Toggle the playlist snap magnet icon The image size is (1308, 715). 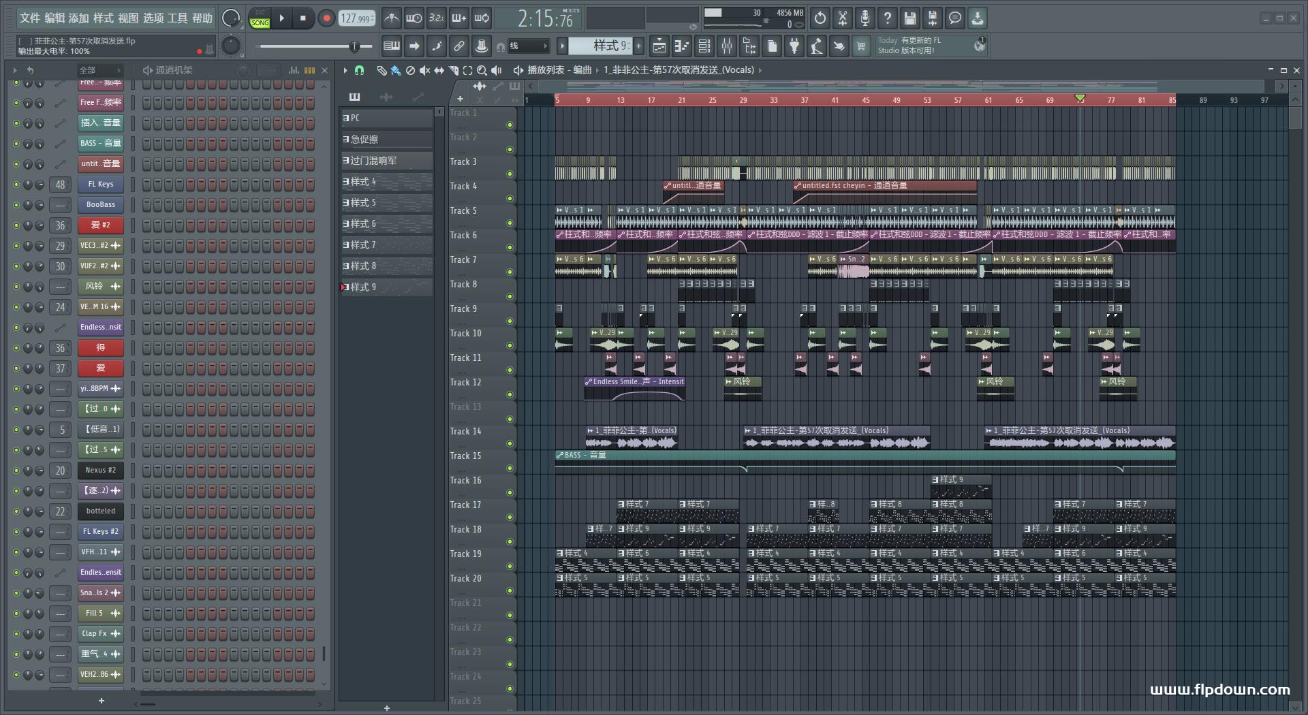360,70
